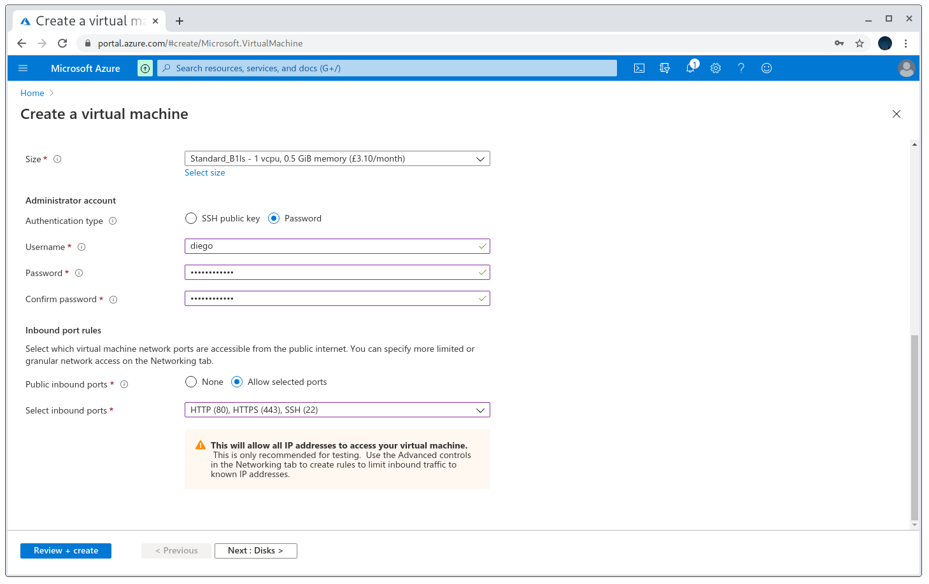Click the disabled Previous button
This screenshot has width=929, height=584.
(176, 551)
